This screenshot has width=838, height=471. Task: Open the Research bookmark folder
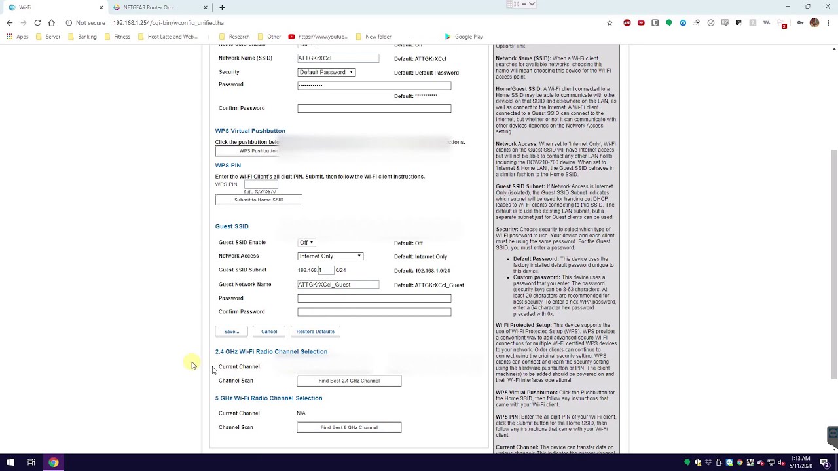click(x=234, y=37)
